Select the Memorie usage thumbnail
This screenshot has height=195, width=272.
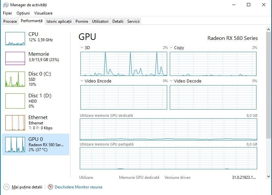tap(15, 58)
